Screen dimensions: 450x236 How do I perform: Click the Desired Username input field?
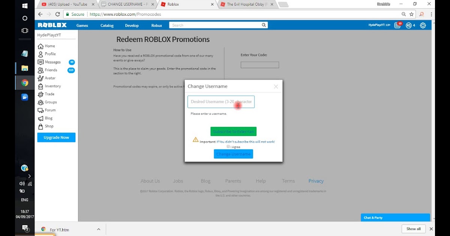tap(221, 102)
